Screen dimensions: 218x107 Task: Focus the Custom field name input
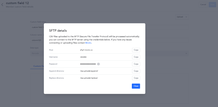(x=110, y=27)
